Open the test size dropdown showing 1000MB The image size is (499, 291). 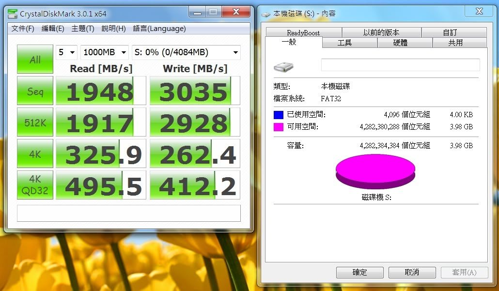click(x=105, y=52)
